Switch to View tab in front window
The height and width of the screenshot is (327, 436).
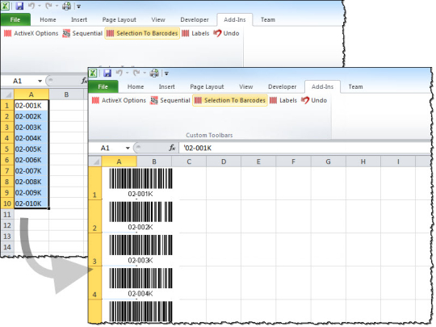(246, 86)
